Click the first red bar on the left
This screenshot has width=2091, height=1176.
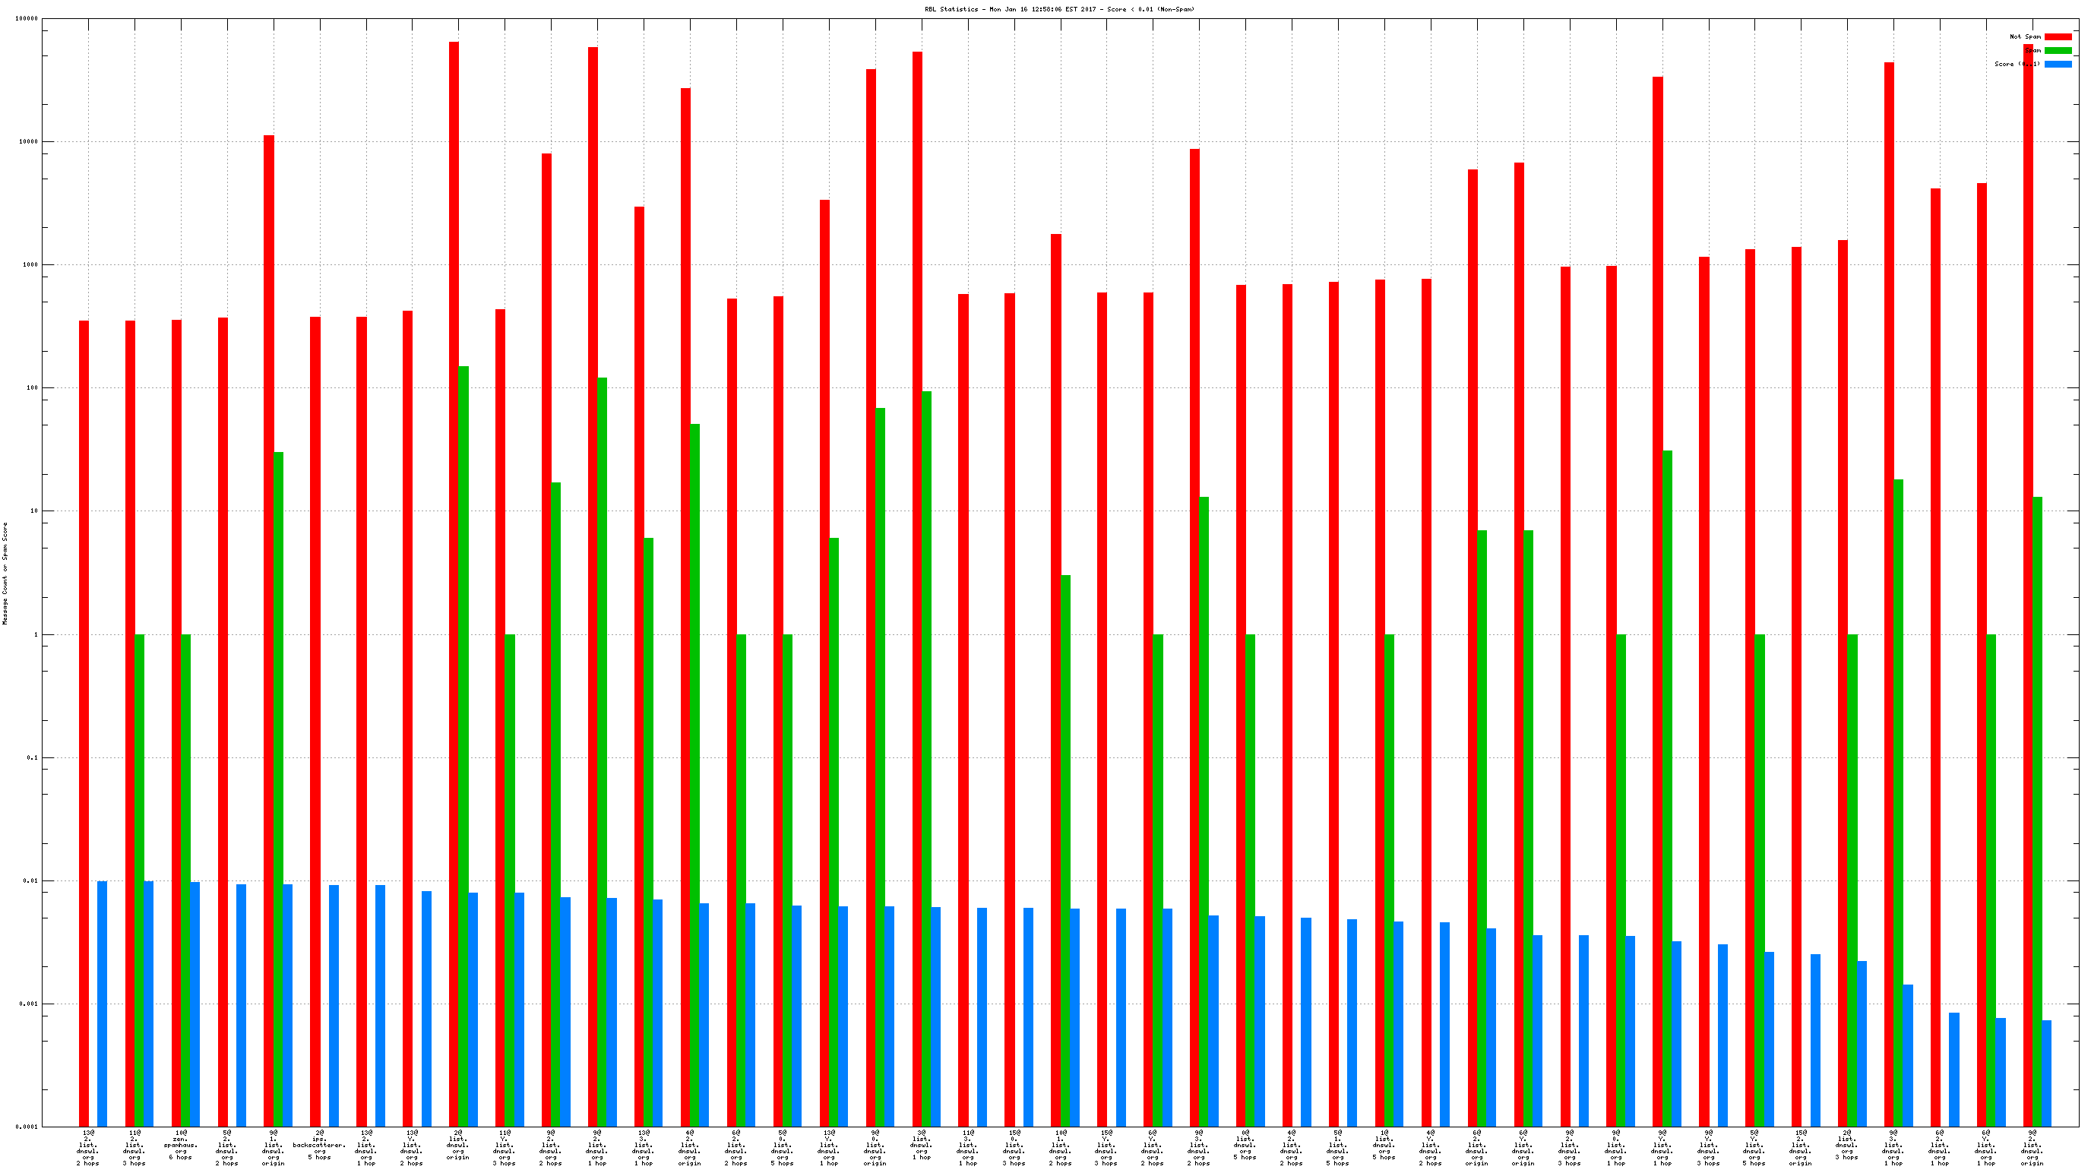(x=84, y=722)
